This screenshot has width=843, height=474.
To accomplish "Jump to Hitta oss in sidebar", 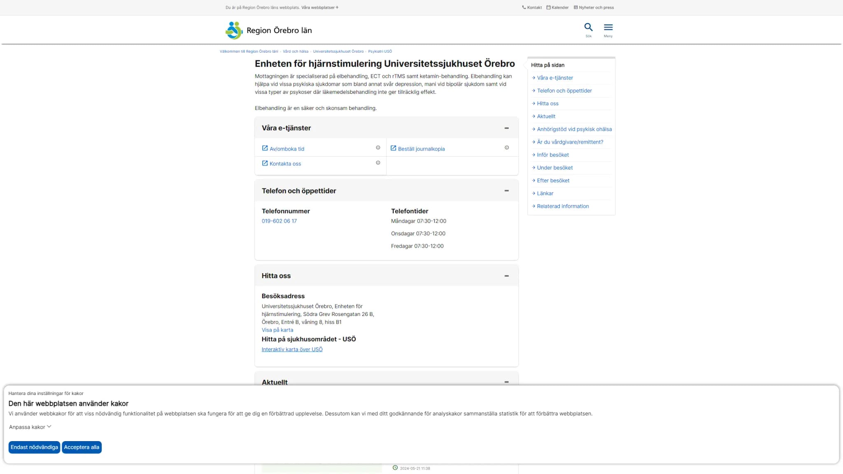I will [x=547, y=104].
